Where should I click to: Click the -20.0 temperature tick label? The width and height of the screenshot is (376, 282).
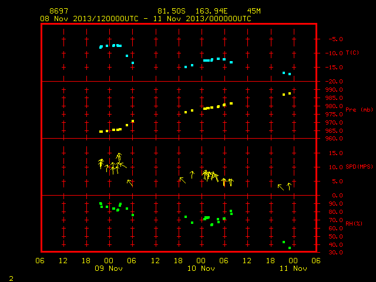tap(334, 82)
